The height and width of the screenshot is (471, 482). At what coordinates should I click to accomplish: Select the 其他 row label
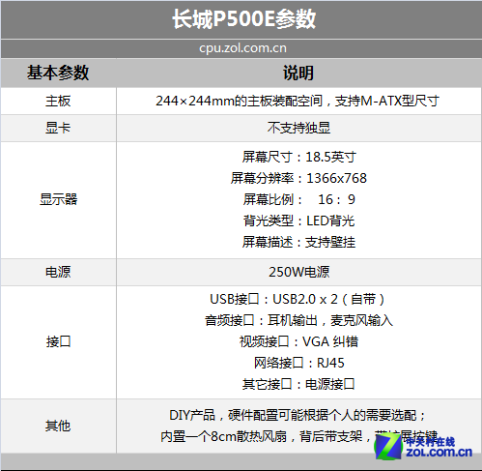[x=58, y=426]
